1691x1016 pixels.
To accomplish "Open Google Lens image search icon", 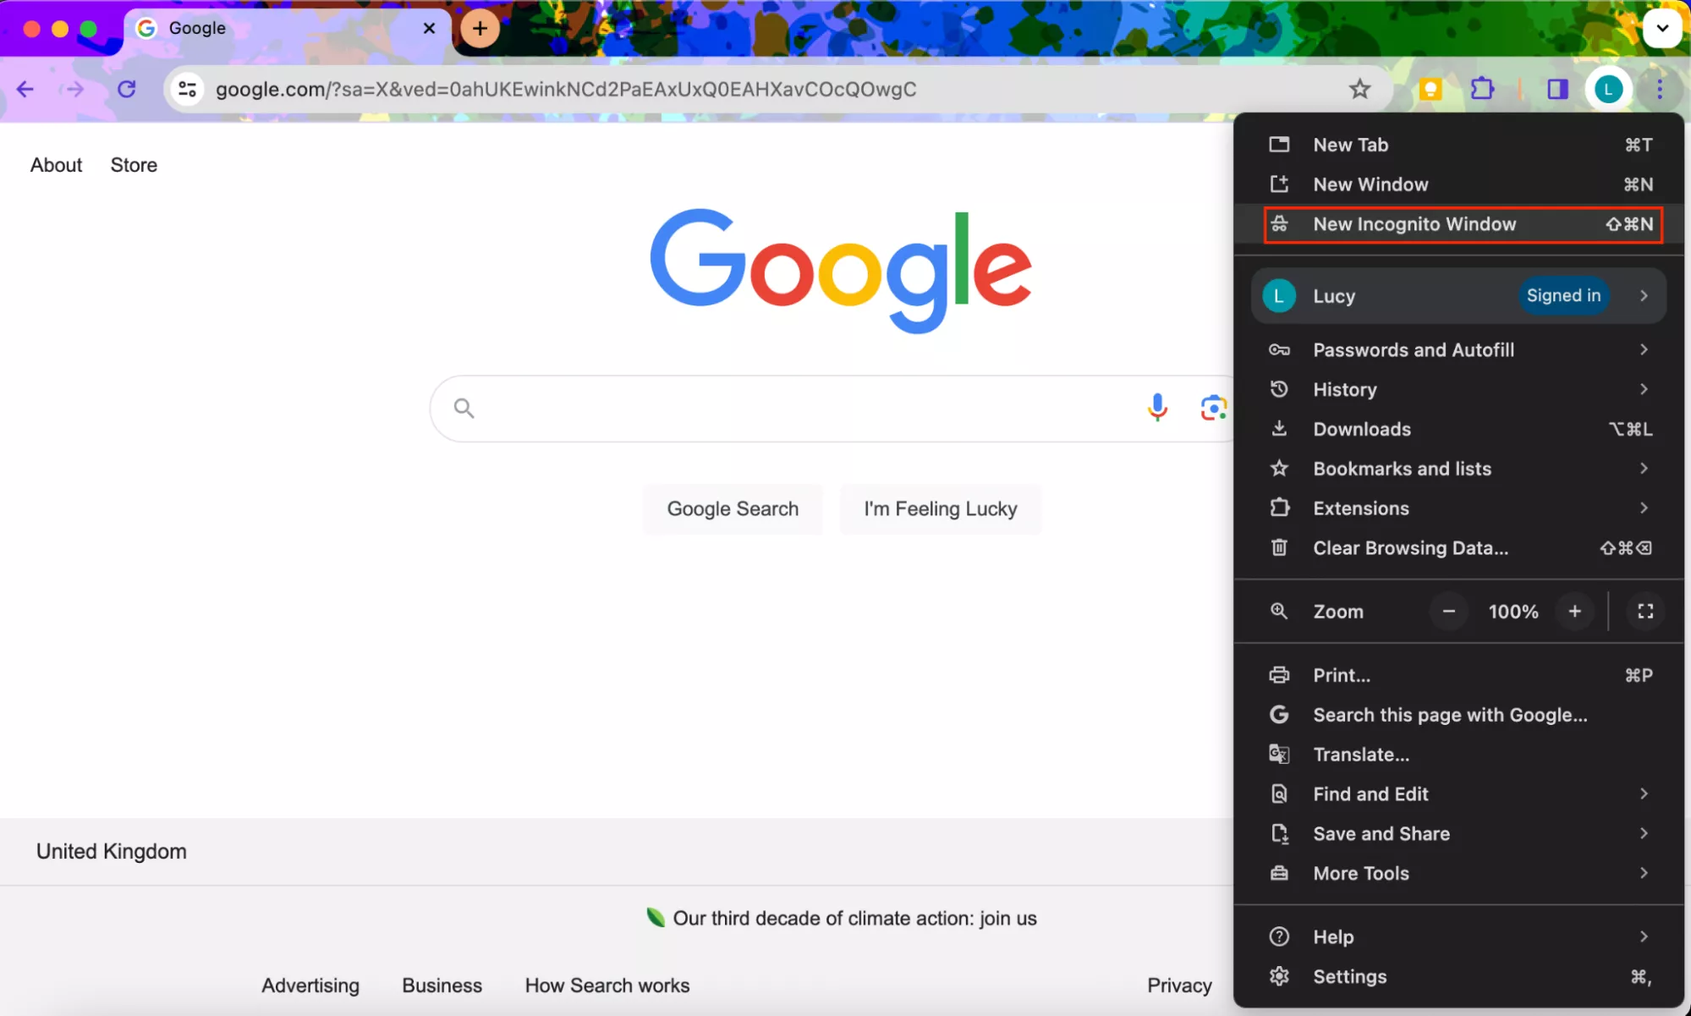I will [x=1213, y=408].
